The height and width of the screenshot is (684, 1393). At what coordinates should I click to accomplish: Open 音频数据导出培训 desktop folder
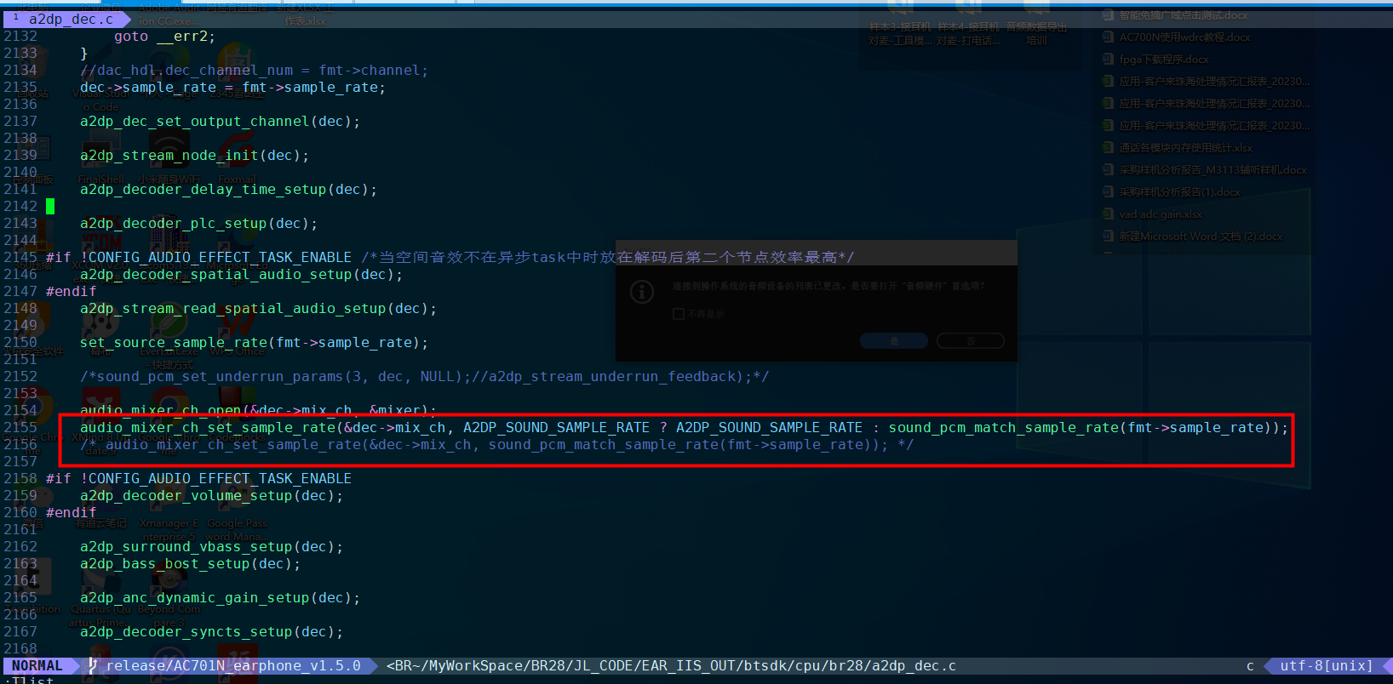coord(1036,24)
